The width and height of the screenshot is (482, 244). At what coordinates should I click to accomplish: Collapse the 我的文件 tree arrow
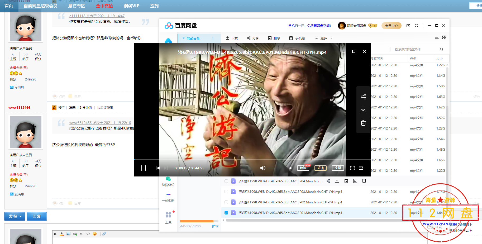click(x=184, y=39)
